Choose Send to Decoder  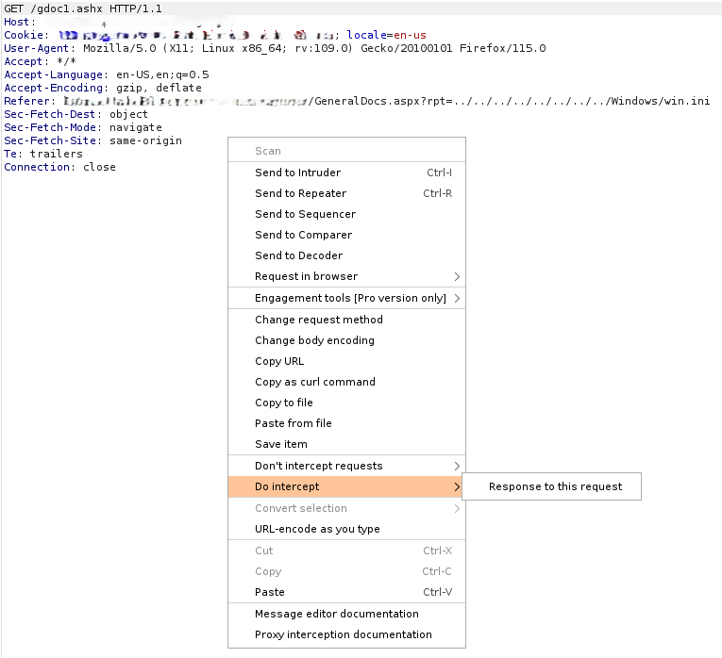coord(346,255)
